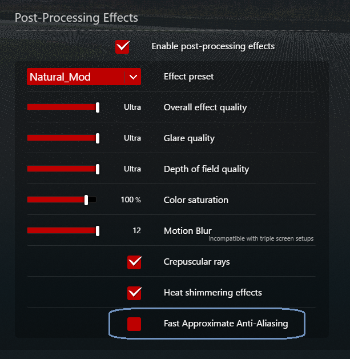Click the Post-Processing Effects section heading
Screen dimensions: 350x359
click(77, 17)
